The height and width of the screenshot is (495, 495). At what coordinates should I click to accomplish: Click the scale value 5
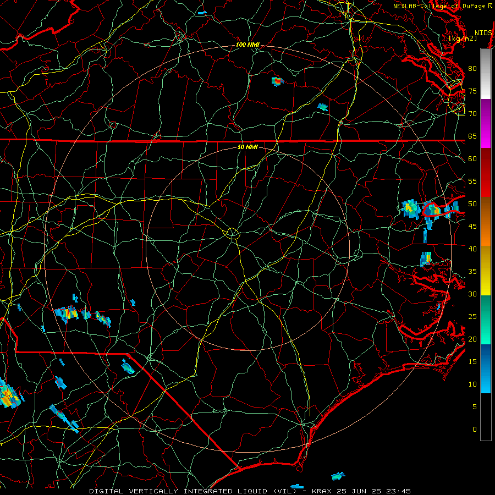click(x=475, y=407)
